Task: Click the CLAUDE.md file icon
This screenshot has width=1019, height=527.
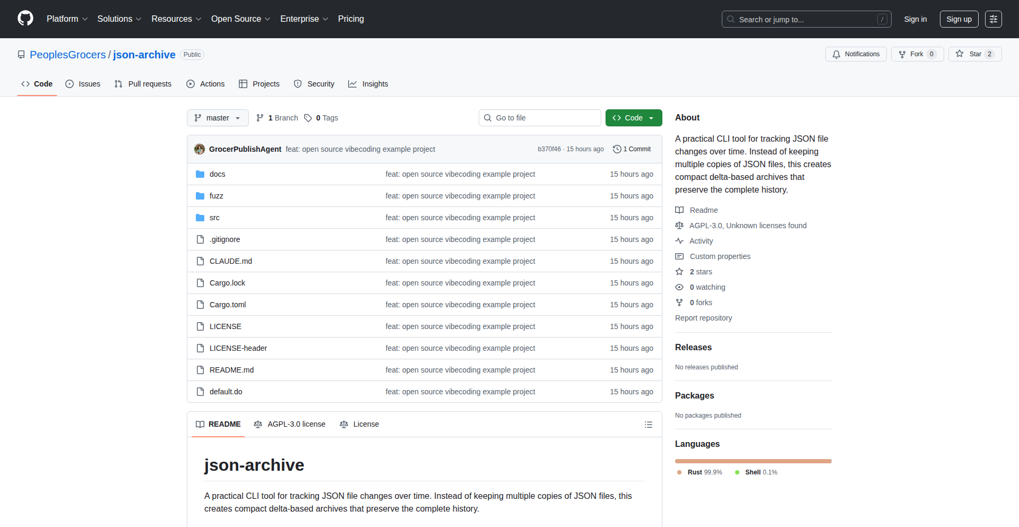Action: click(x=200, y=261)
